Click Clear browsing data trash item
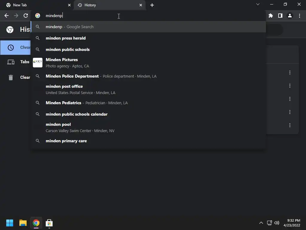This screenshot has width=306, height=230. (x=16, y=78)
